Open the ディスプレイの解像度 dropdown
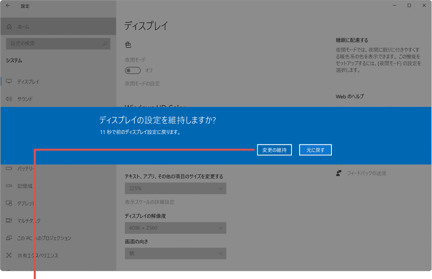Viewport: 432px width, 279px height. pyautogui.click(x=176, y=228)
